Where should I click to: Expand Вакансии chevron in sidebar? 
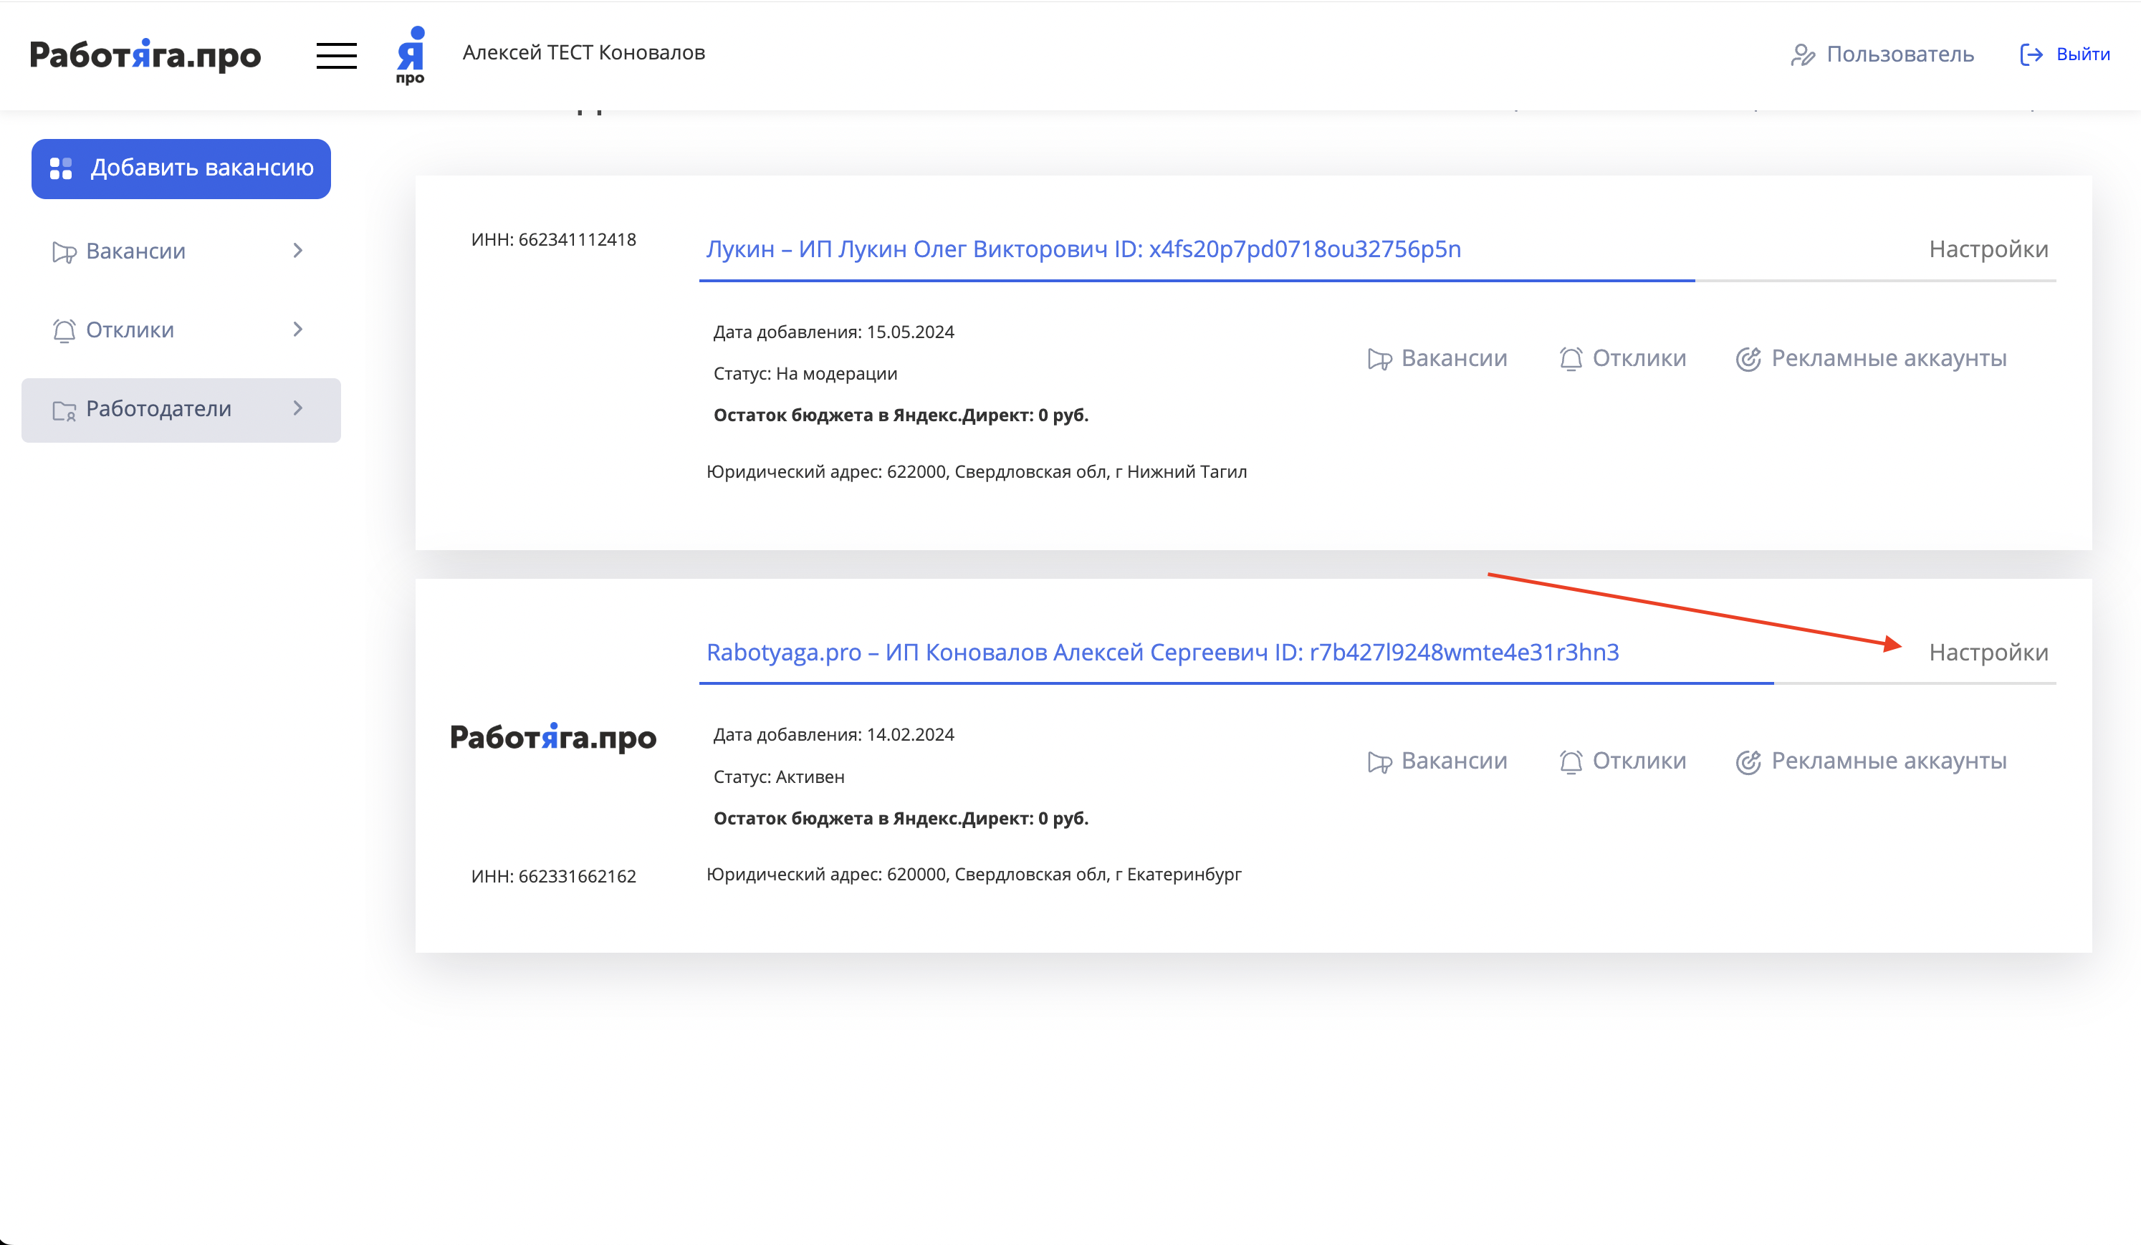297,251
